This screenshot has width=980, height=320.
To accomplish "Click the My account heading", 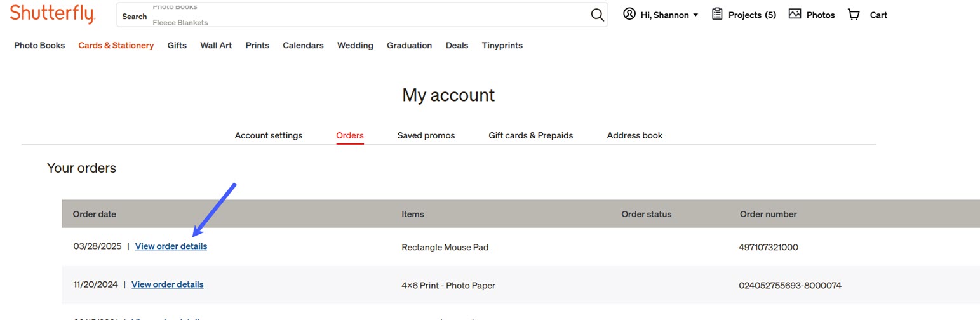I will point(448,95).
